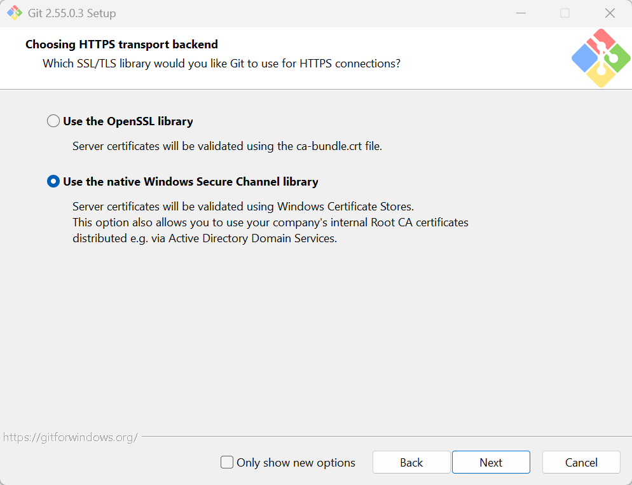This screenshot has height=485, width=632.
Task: Open the gitforwindows.org link
Action: (x=71, y=437)
